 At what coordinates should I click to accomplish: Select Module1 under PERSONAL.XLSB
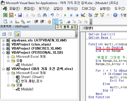tap(27, 65)
